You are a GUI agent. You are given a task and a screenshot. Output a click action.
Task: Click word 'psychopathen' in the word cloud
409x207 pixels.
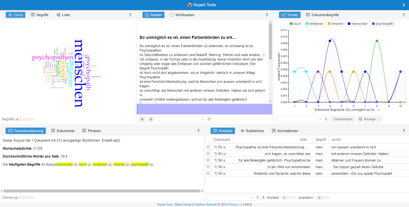[x=52, y=58]
